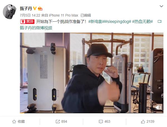Click the red 置顶 pinned badge
The height and width of the screenshot is (127, 167).
[x=27, y=22]
